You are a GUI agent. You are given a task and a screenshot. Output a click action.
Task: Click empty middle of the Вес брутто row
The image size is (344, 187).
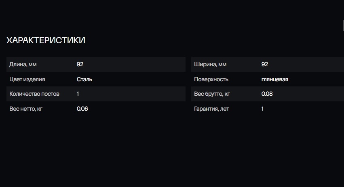point(307,94)
